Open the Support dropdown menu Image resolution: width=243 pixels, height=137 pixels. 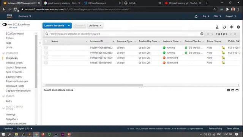tap(231, 16)
